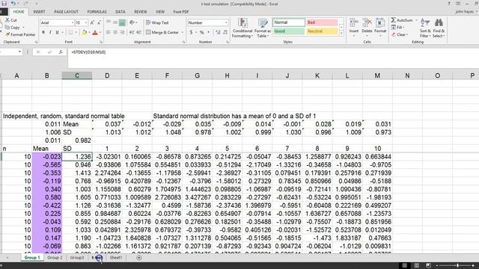Screen dimensions: 479x269
Task: Click the Cut scissors icon
Action: pyautogui.click(x=7, y=20)
